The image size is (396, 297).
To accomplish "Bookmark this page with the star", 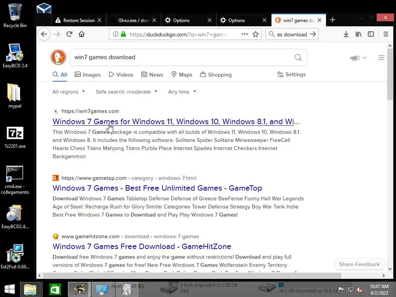I will click(x=256, y=34).
